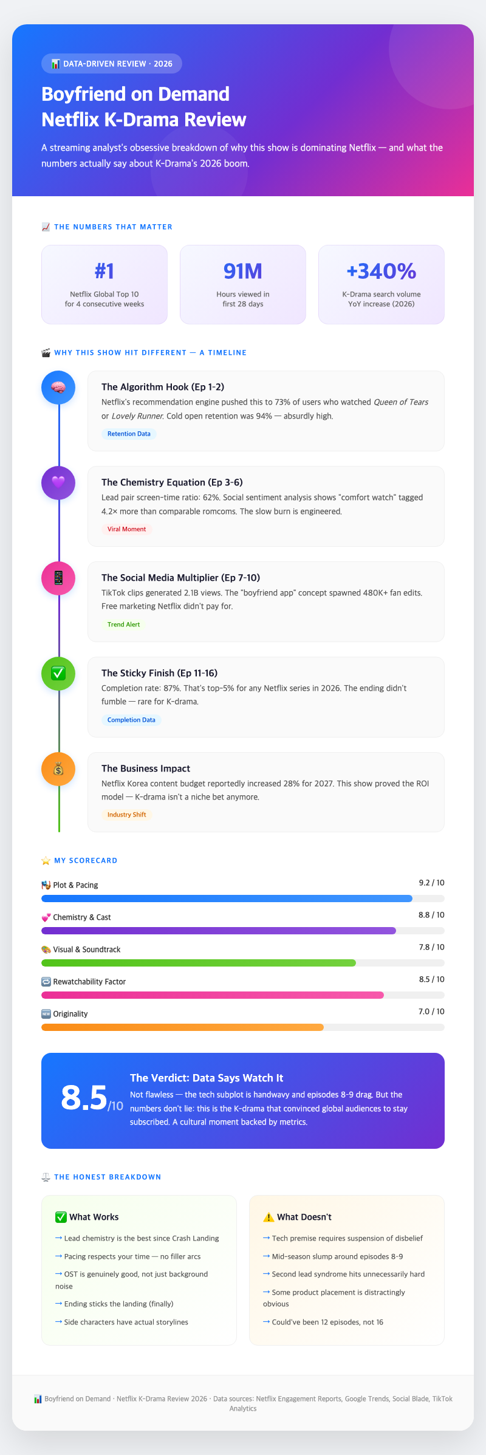This screenshot has width=486, height=1455.
Task: Click the purple heart timeline icon
Action: 58,483
